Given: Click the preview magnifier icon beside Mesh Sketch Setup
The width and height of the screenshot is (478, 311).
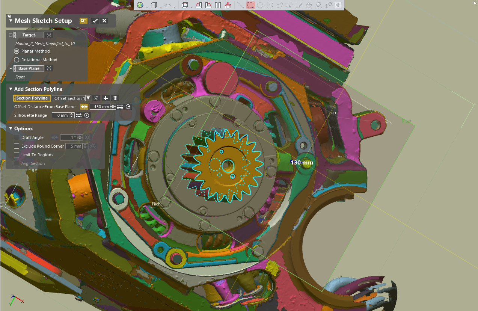Looking at the screenshot, I should tap(83, 21).
